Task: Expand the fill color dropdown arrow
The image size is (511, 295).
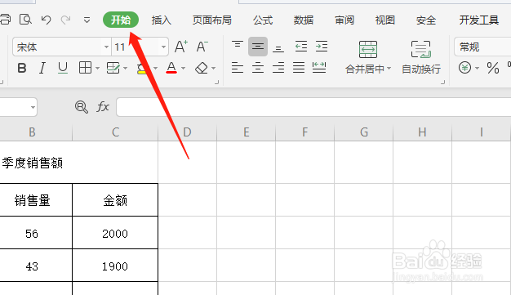Action: pyautogui.click(x=155, y=68)
